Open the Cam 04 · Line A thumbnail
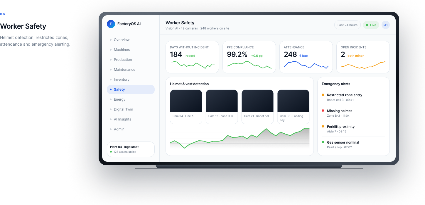 pyautogui.click(x=186, y=107)
